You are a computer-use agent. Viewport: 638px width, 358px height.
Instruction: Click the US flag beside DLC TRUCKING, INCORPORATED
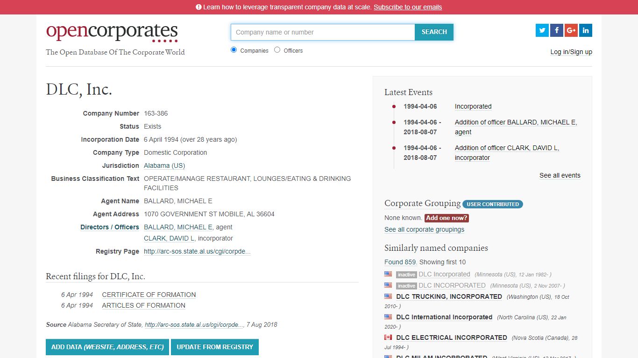click(388, 296)
